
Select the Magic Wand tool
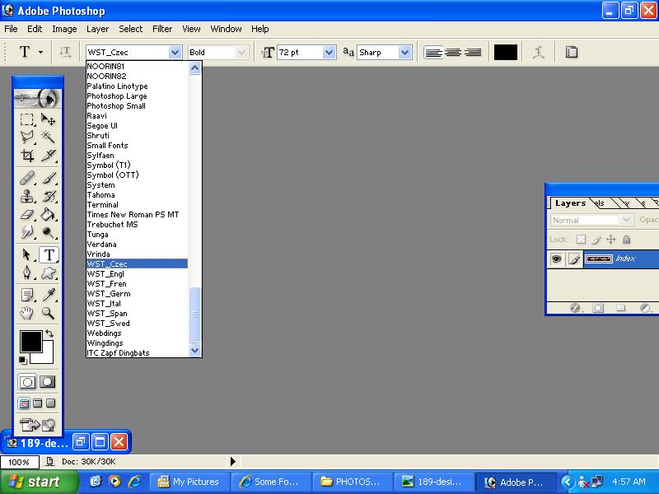pyautogui.click(x=49, y=137)
